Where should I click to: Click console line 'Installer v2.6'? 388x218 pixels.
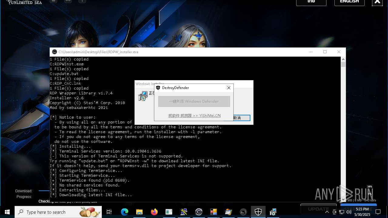coord(67,98)
